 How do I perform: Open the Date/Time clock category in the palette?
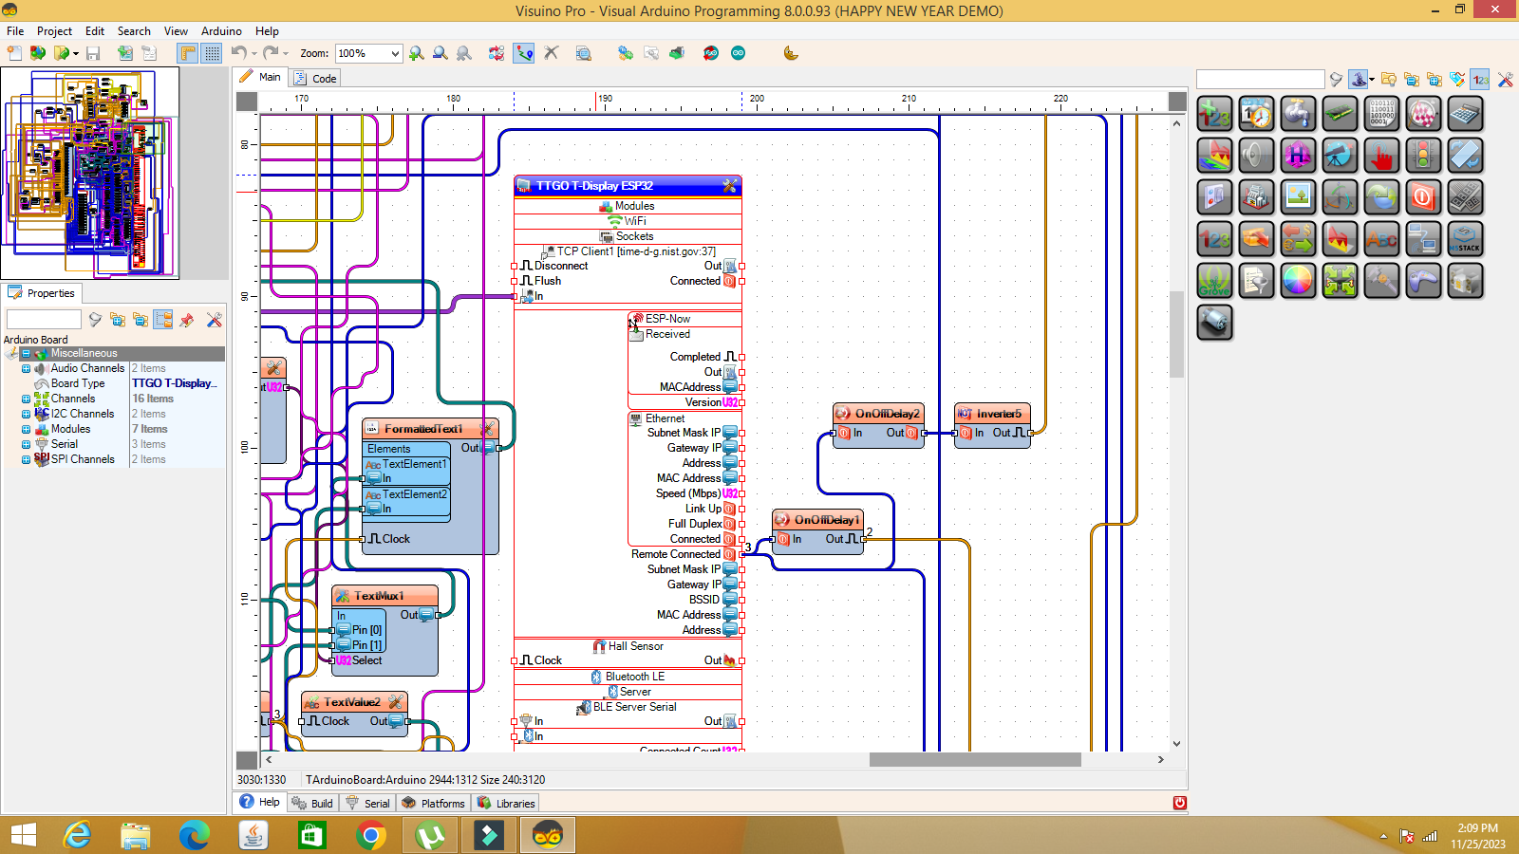pyautogui.click(x=1256, y=114)
